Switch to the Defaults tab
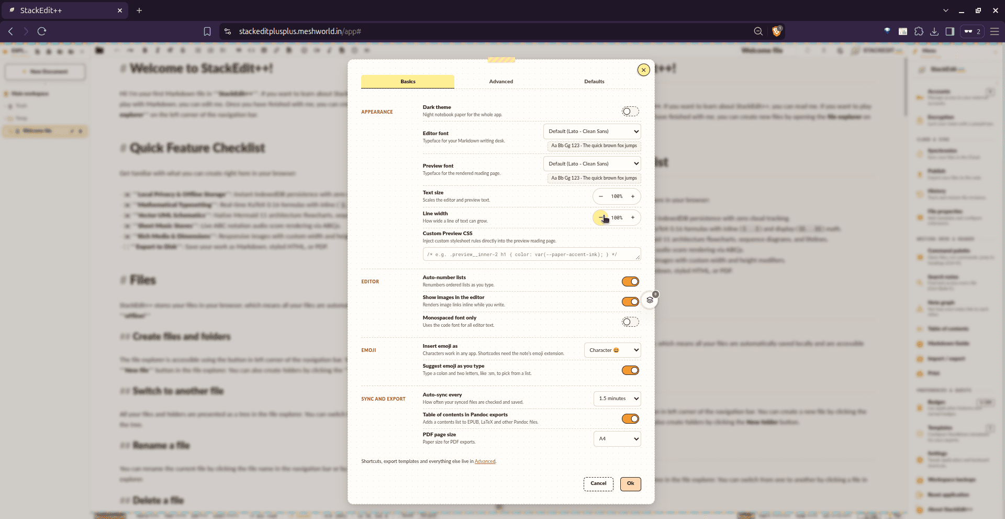The height and width of the screenshot is (519, 1005). [594, 82]
